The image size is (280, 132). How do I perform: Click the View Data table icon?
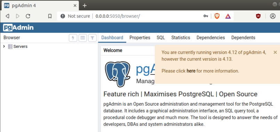tap(83, 38)
